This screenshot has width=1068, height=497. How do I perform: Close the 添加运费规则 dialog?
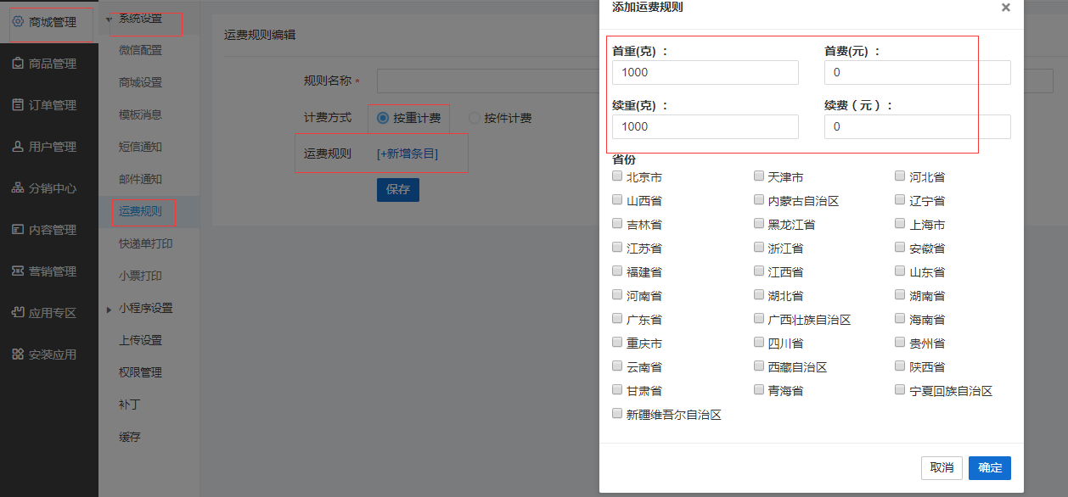1006,8
